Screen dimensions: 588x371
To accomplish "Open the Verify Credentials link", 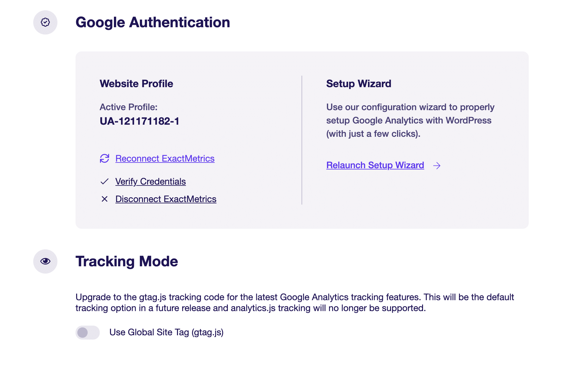I will coord(150,182).
